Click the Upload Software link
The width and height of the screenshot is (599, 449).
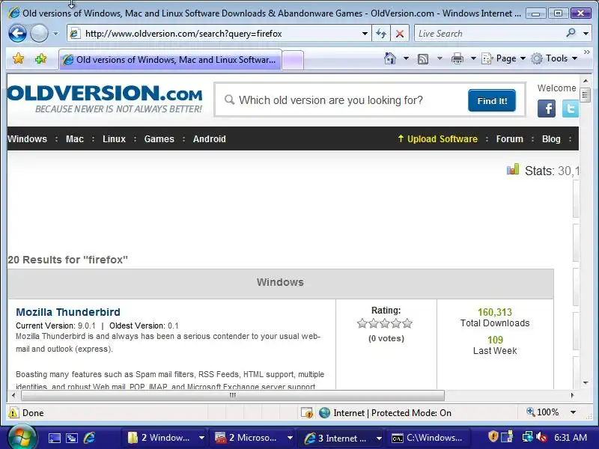438,139
